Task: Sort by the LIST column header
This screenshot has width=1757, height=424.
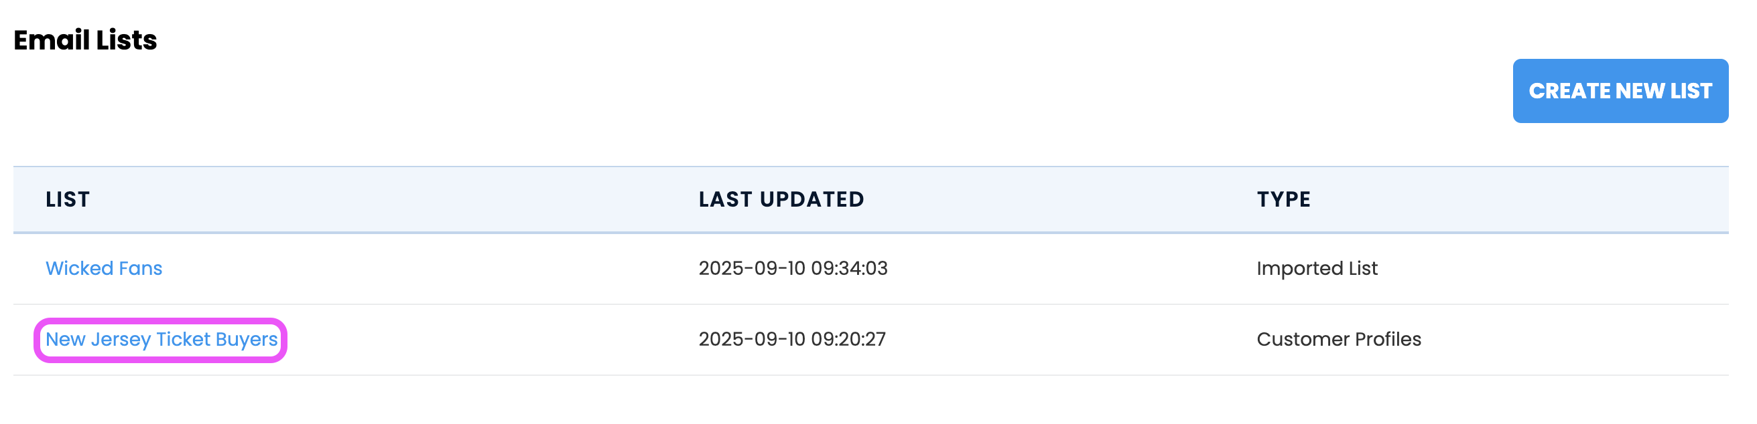Action: click(68, 199)
